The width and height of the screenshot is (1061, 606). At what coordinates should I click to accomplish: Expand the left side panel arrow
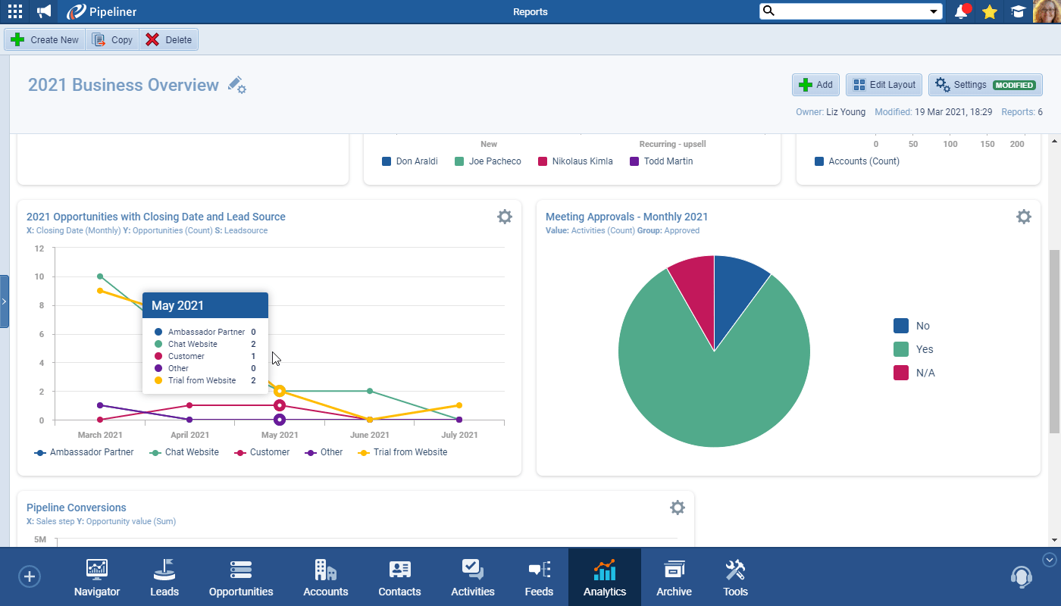click(x=4, y=301)
